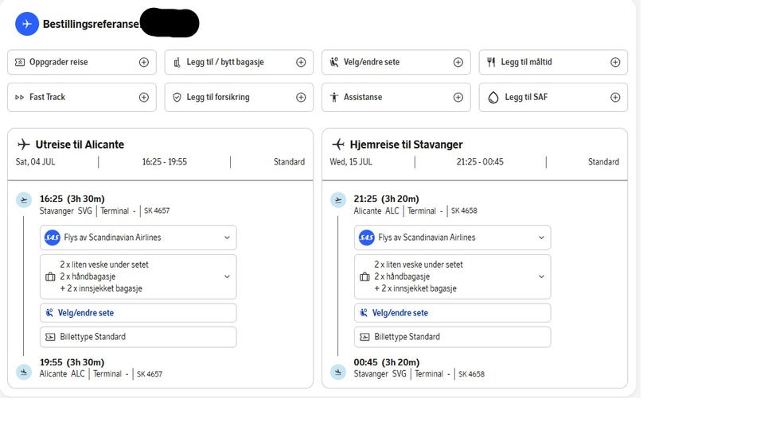This screenshot has width=764, height=429.
Task: Click the luggage icon in Legg til / bytt bagasje
Action: 177,62
